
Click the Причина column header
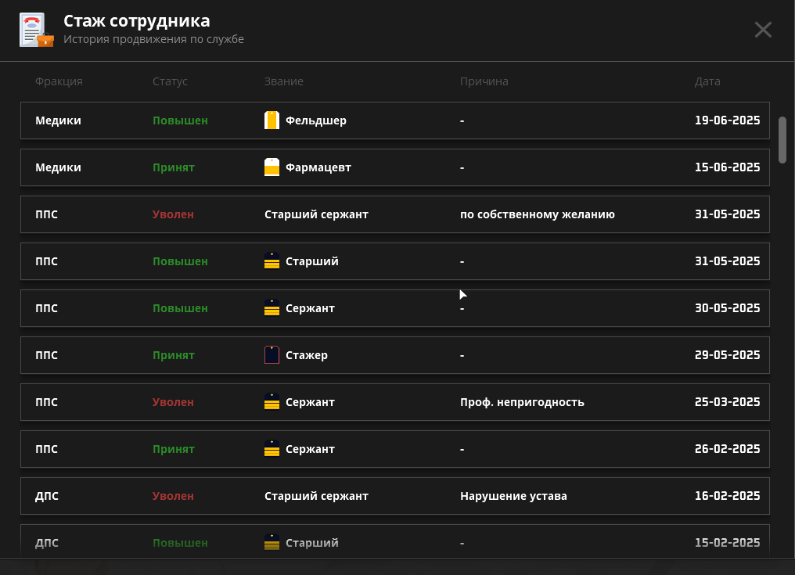pos(484,81)
